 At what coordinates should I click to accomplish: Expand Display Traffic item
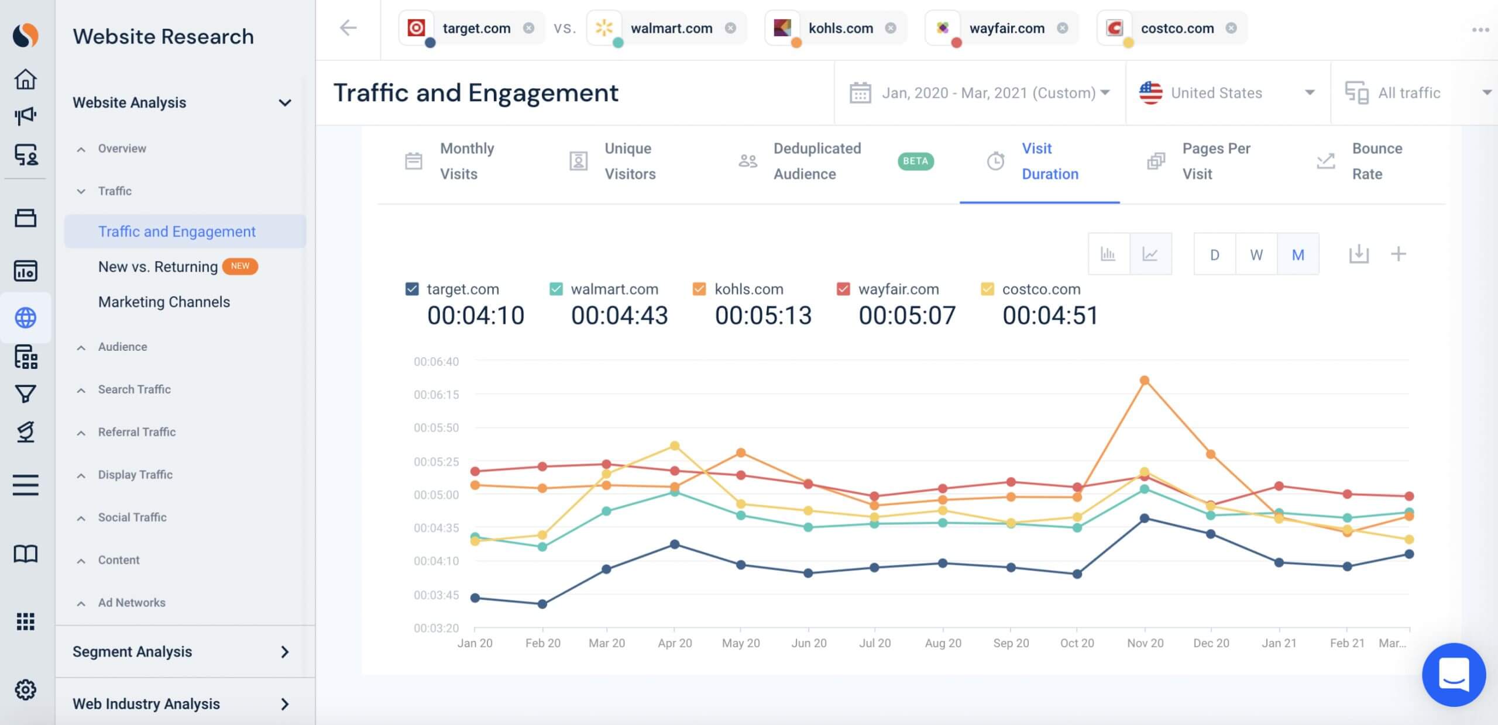81,475
